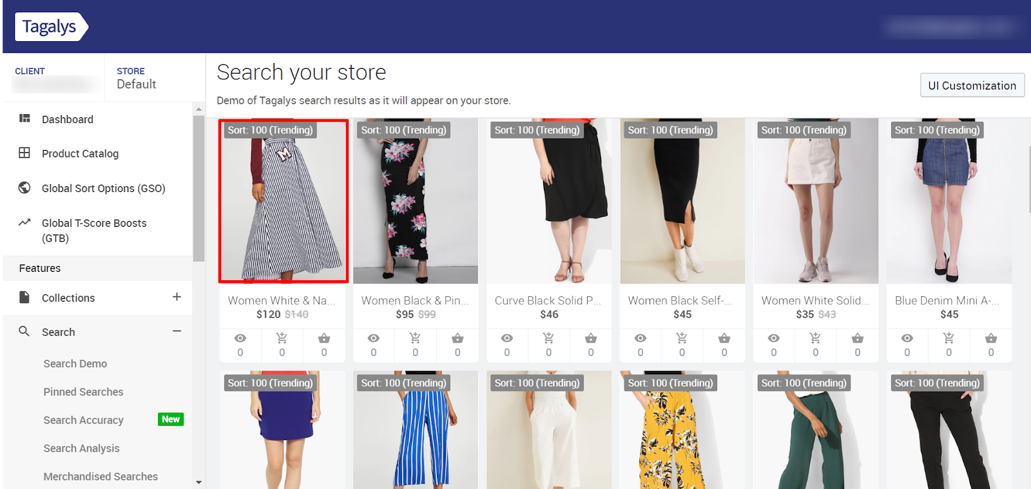Open Search Demo submenu item
Image resolution: width=1031 pixels, height=489 pixels.
tap(75, 363)
